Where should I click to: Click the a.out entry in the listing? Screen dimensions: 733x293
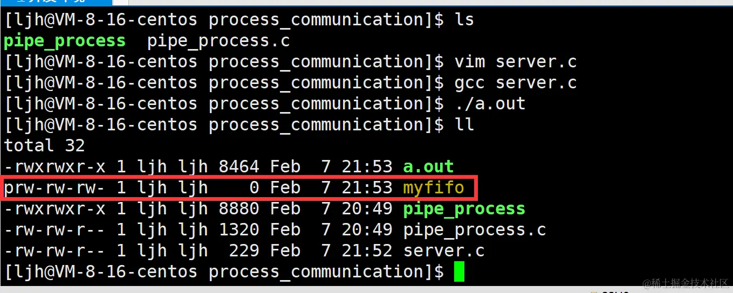point(428,166)
